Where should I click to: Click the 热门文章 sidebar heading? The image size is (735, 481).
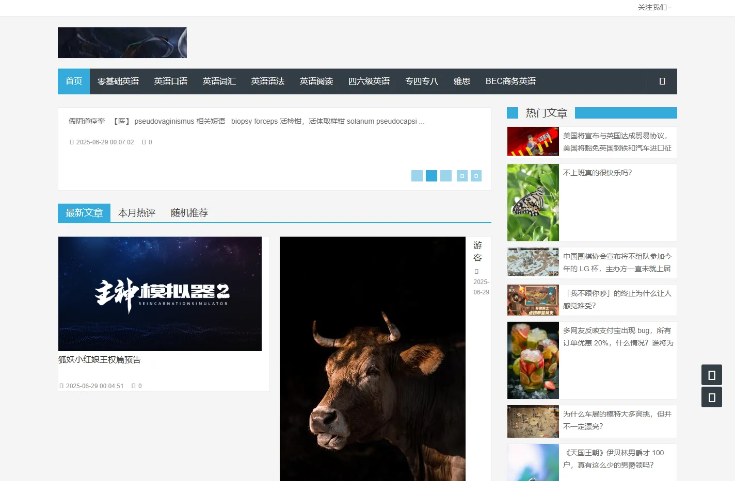[x=547, y=113]
